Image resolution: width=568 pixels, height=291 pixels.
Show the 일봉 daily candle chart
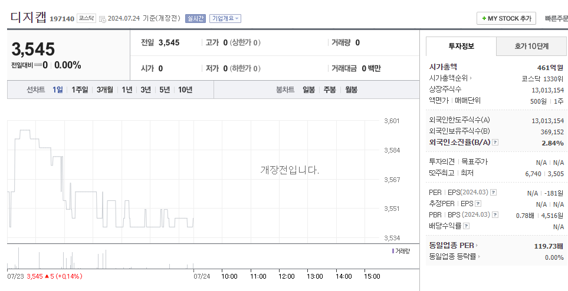tap(309, 90)
